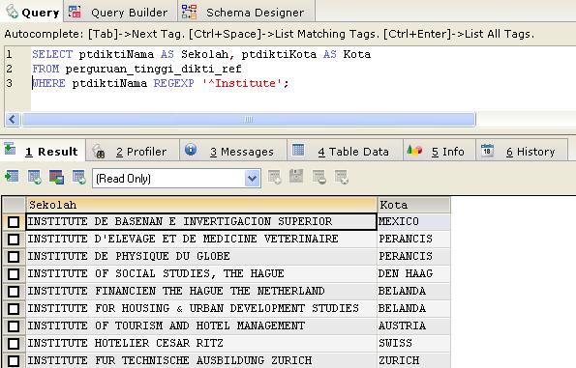576x368 pixels.
Task: Tick checkbox for INSTITUTE HOTELIER CESAR RITZ
Action: click(x=14, y=344)
